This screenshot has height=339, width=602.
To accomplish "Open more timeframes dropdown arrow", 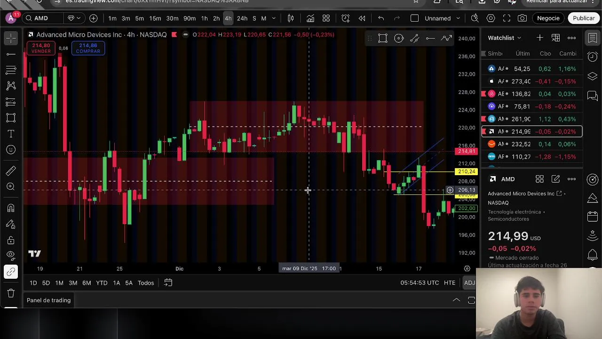I will click(x=274, y=18).
